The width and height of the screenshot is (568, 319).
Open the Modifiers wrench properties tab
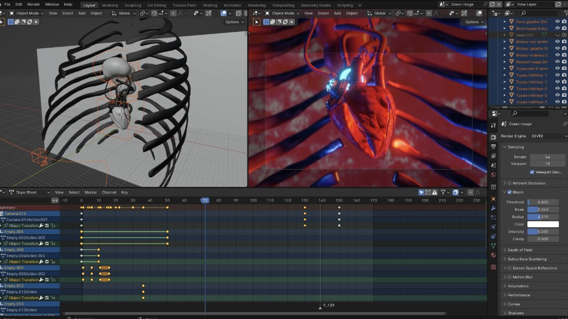click(493, 208)
